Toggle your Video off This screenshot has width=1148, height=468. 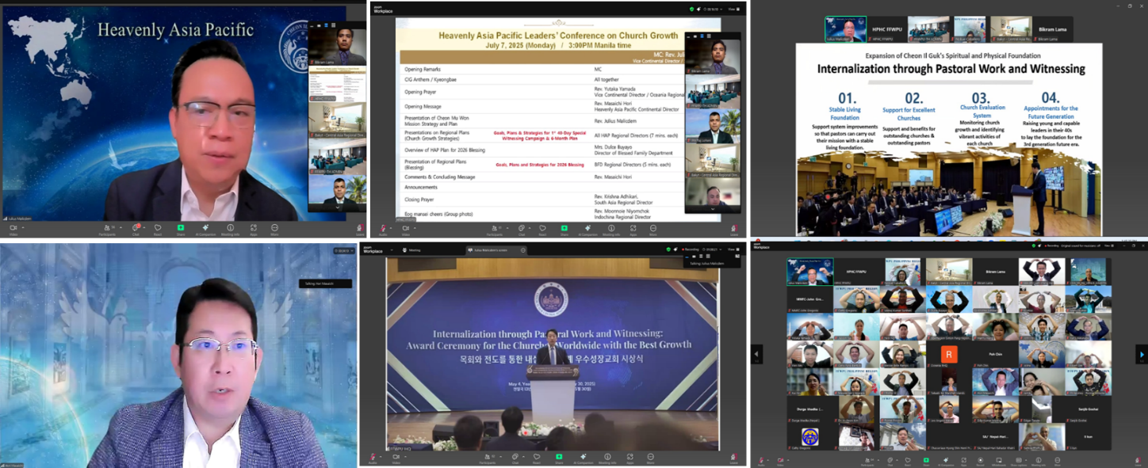coord(396,457)
